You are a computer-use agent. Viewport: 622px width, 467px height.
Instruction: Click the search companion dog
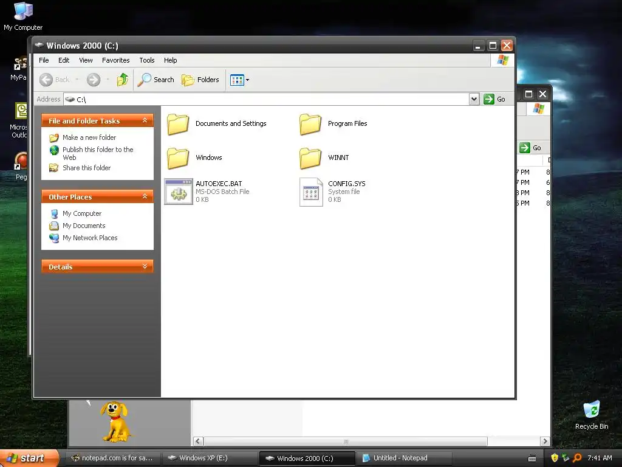(114, 422)
